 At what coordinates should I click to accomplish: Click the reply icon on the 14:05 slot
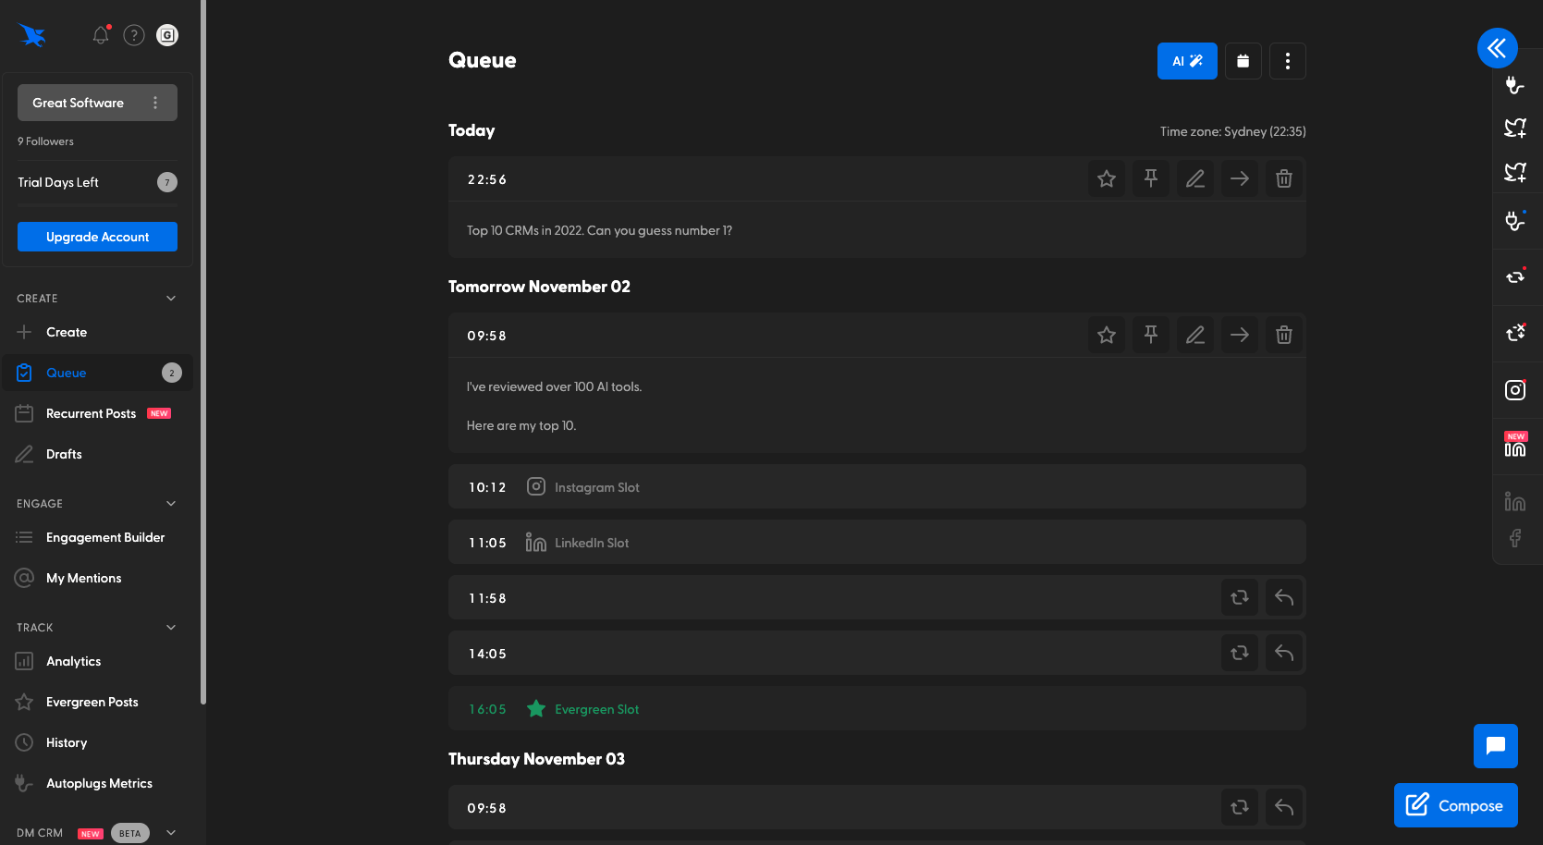click(1284, 653)
